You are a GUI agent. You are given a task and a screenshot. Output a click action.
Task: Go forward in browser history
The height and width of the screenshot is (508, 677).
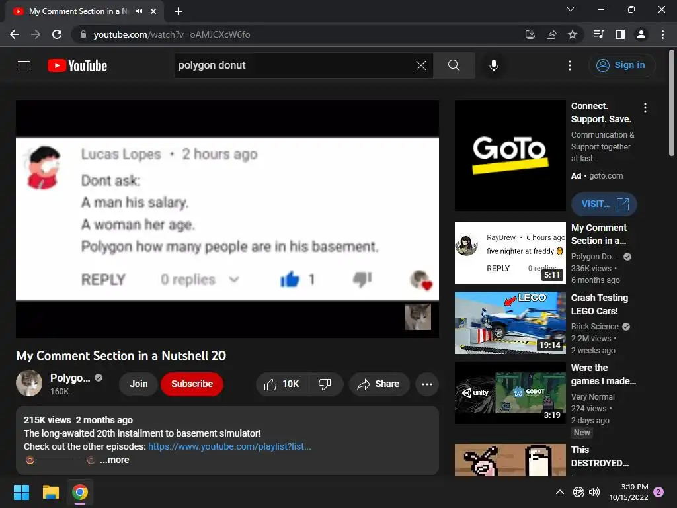(x=36, y=34)
